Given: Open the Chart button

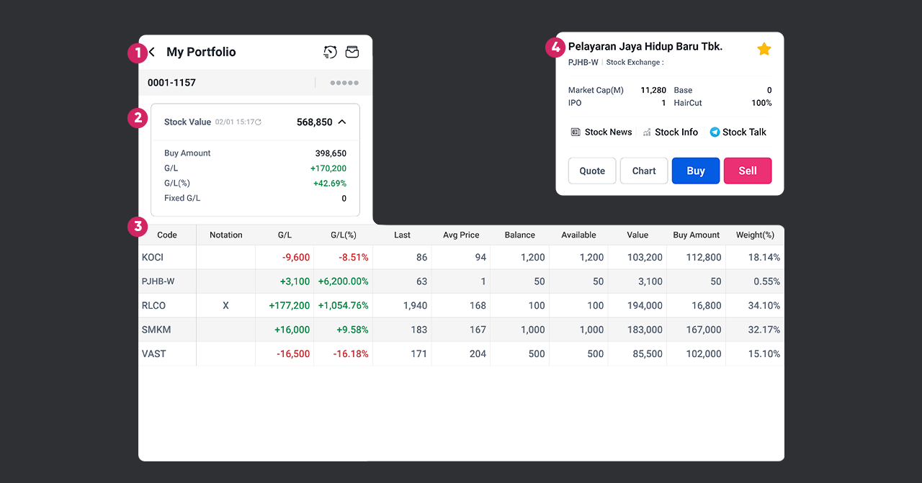Looking at the screenshot, I should (644, 171).
